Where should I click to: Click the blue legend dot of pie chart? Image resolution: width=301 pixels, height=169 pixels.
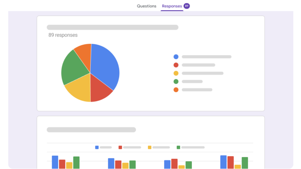(176, 57)
